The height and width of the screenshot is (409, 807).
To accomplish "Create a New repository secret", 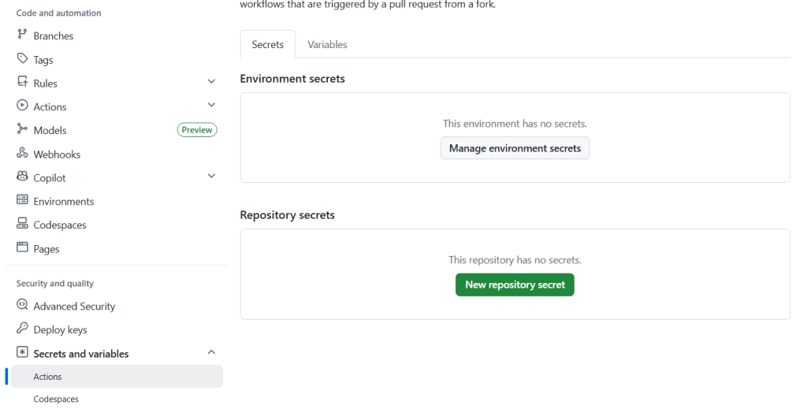I will [515, 284].
